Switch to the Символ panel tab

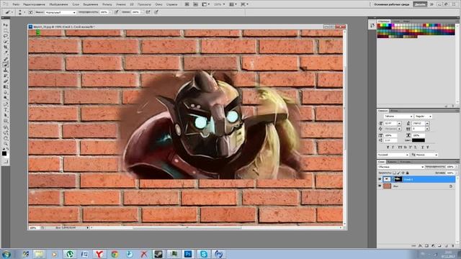(x=382, y=111)
